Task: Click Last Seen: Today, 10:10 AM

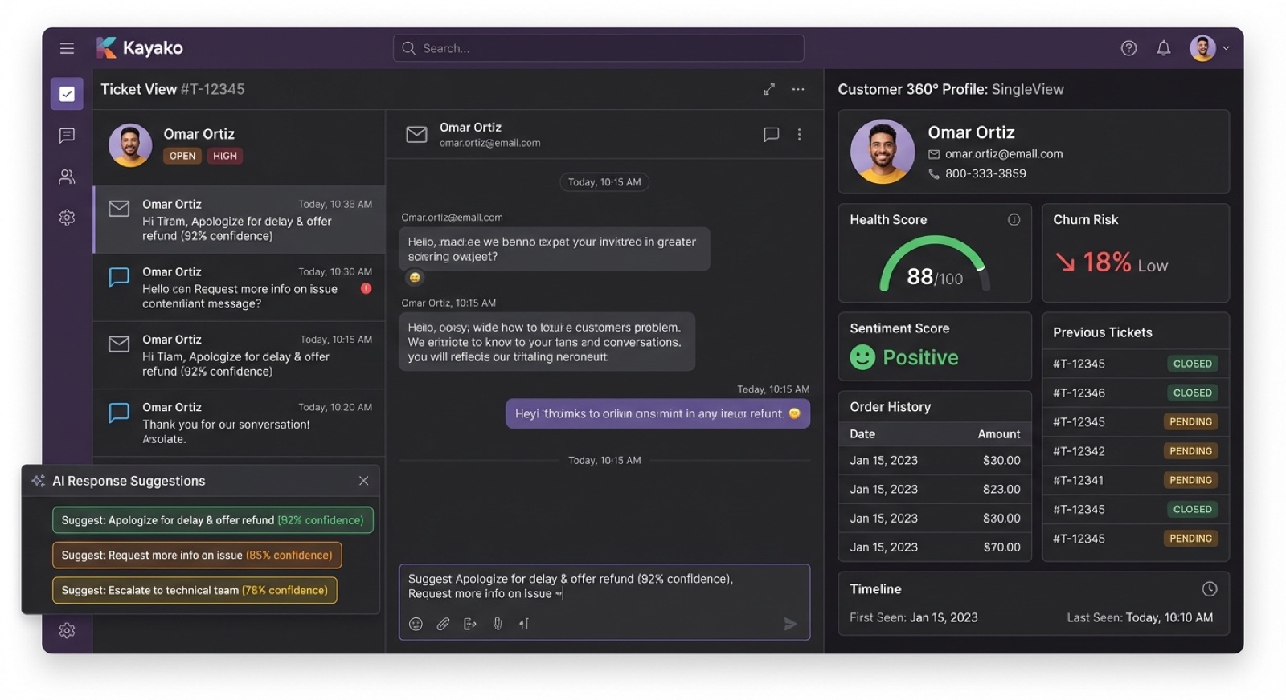Action: 1140,617
